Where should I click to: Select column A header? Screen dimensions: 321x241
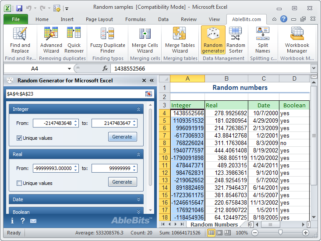(x=187, y=78)
